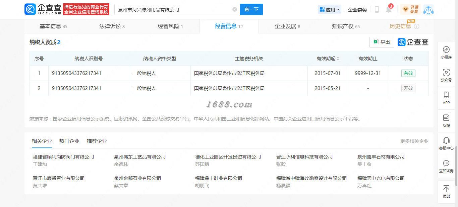Screen dimensions: 458x207
Task: Open 德化工业园区开发投资有限公司 link
Action: (228, 157)
